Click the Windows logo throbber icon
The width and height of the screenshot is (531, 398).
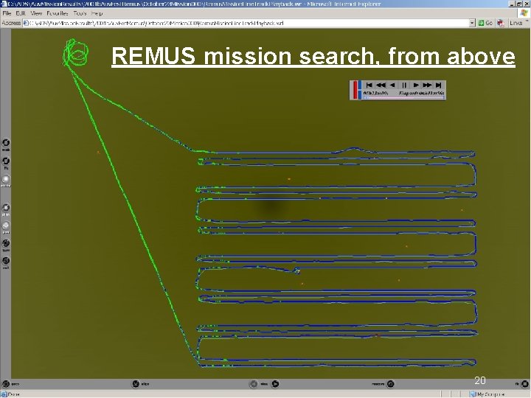tap(524, 13)
